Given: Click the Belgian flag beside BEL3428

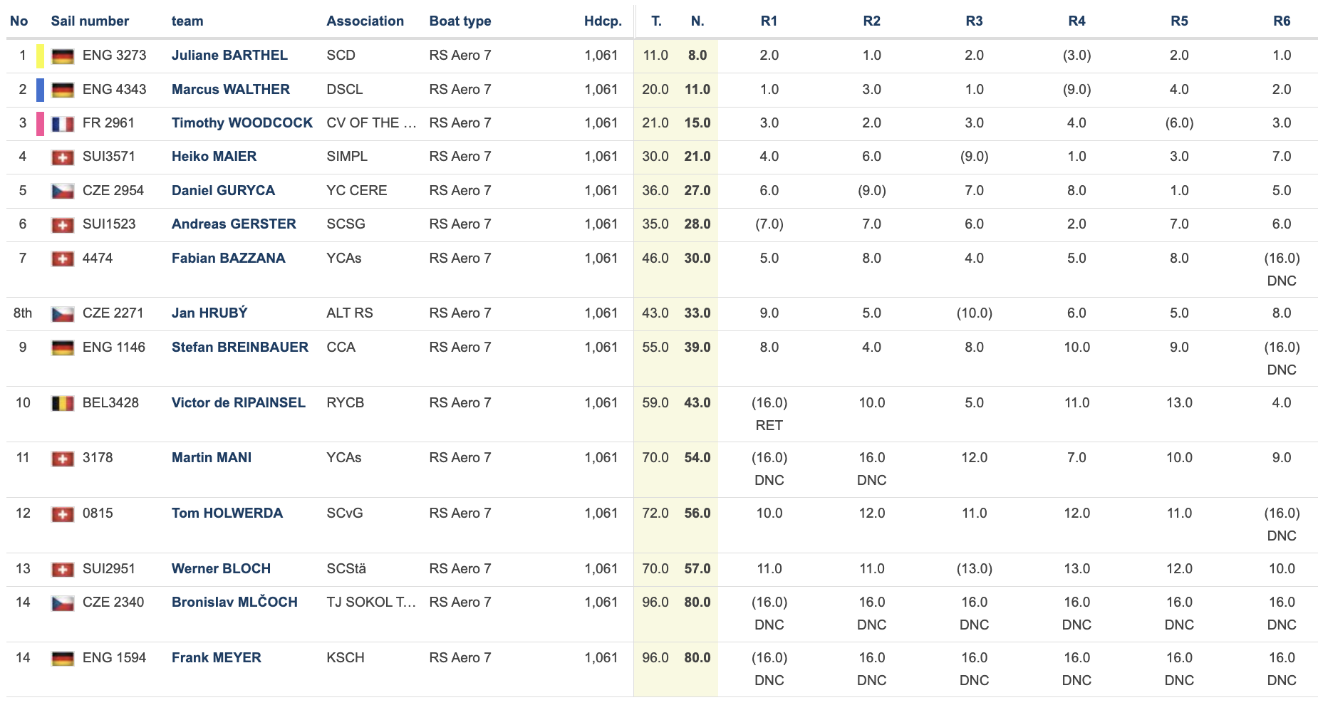Looking at the screenshot, I should click(x=63, y=403).
